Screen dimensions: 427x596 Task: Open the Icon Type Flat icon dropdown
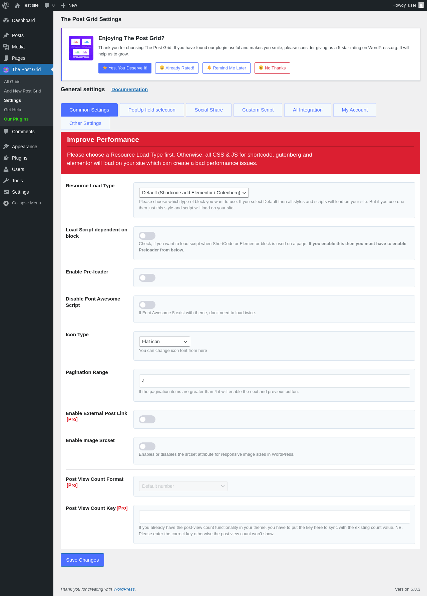(164, 342)
